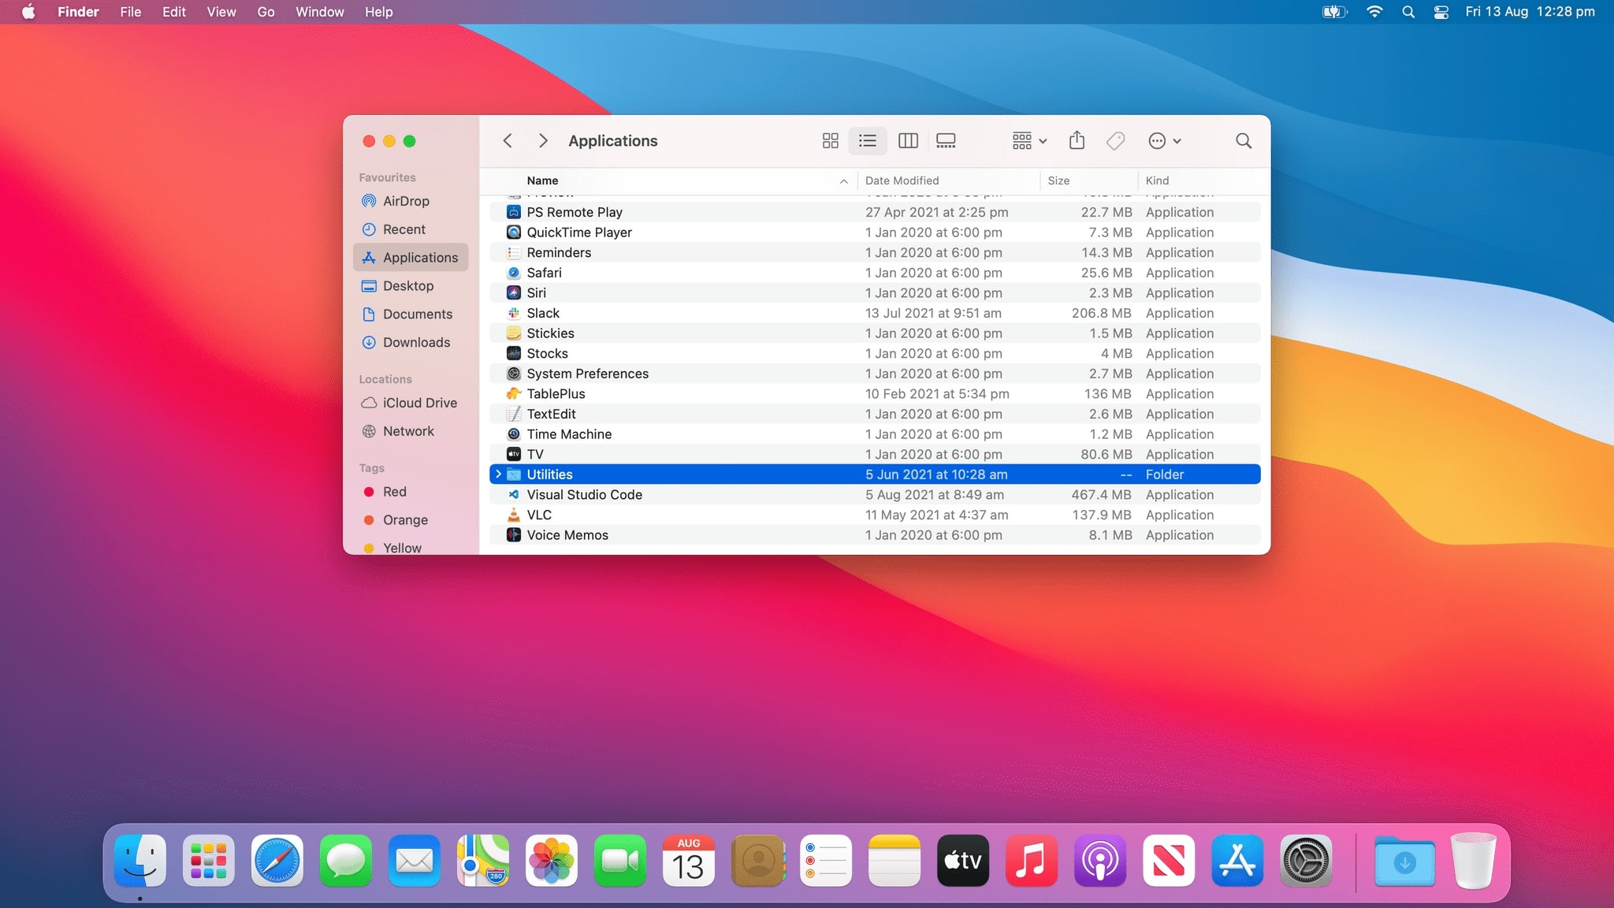The height and width of the screenshot is (908, 1614).
Task: Open Spotlight search in menu bar
Action: pos(1408,12)
